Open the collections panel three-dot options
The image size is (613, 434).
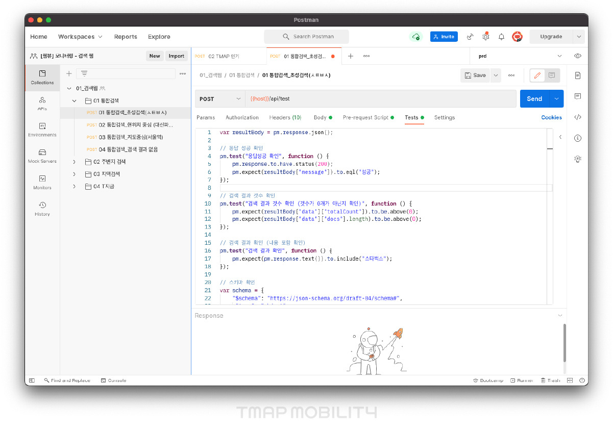[x=183, y=73]
